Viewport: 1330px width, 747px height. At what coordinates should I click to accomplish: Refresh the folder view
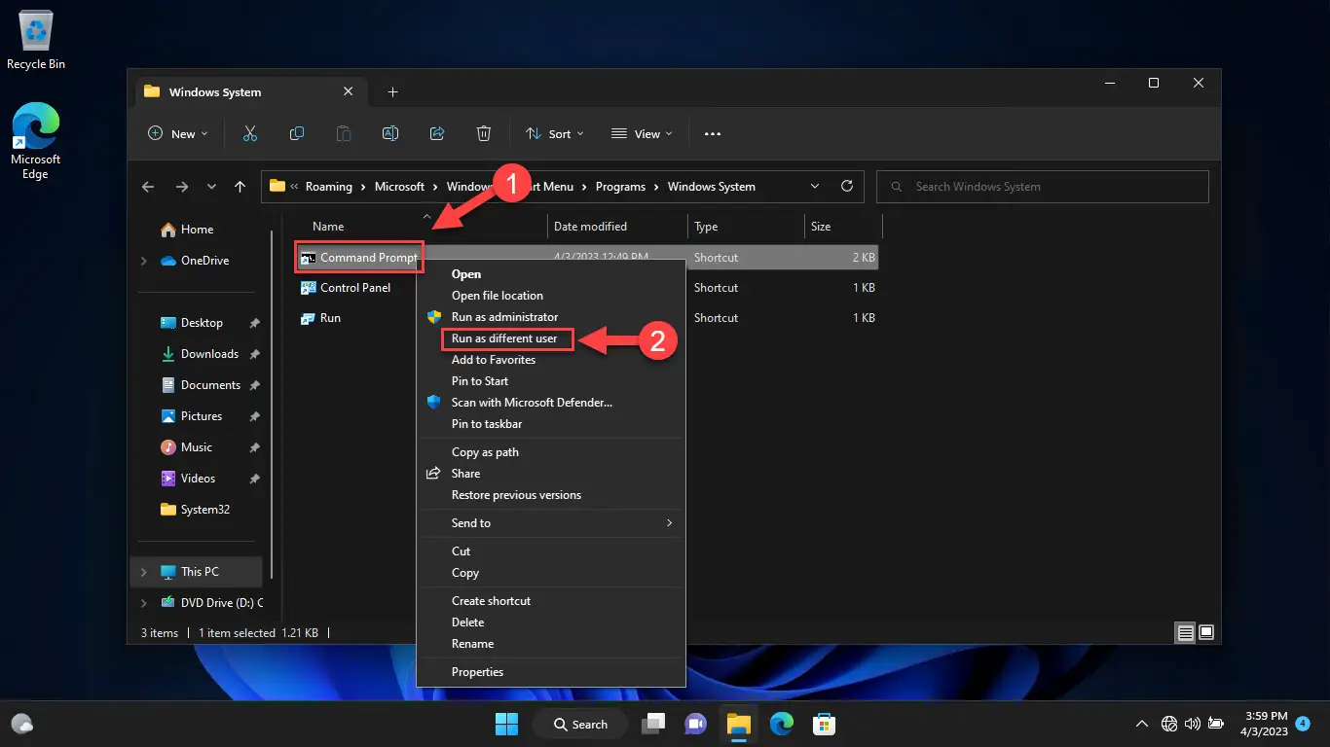pos(846,186)
